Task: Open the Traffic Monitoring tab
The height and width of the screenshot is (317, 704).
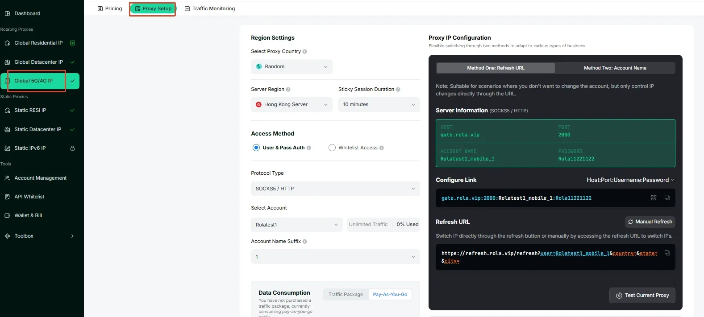Action: pos(210,8)
